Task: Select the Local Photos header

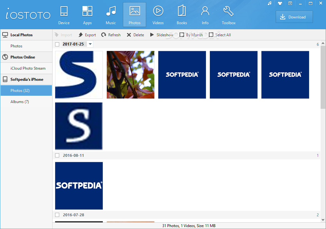Action: (x=26, y=35)
